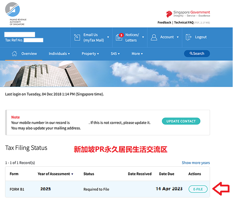Open the Account menu label
This screenshot has width=233, height=198.
click(167, 37)
